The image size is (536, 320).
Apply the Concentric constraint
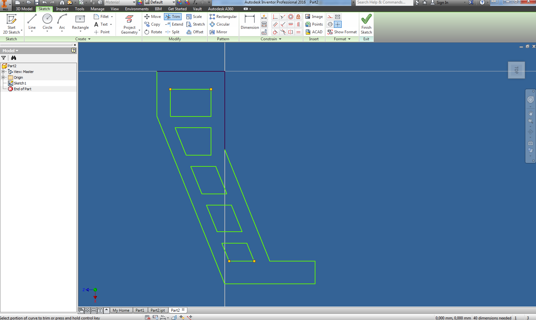click(x=291, y=17)
